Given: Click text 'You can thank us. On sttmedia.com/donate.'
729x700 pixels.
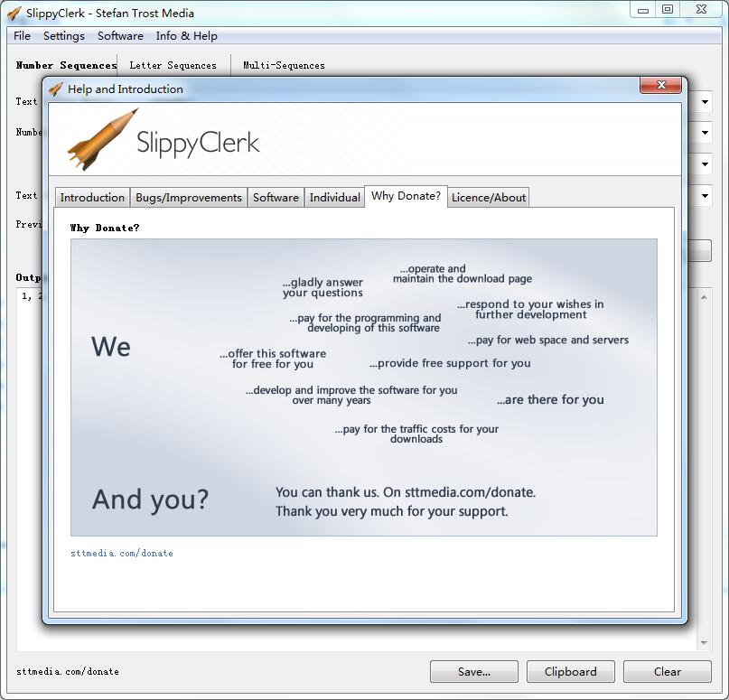Looking at the screenshot, I should (x=406, y=492).
